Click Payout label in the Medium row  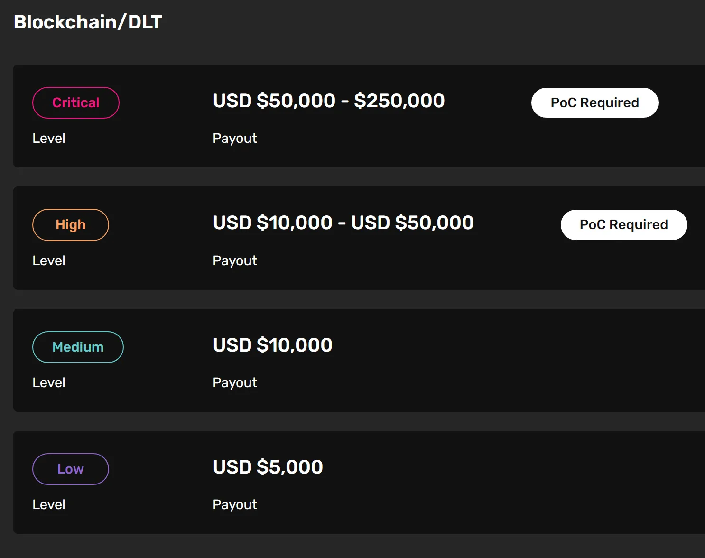(x=235, y=382)
